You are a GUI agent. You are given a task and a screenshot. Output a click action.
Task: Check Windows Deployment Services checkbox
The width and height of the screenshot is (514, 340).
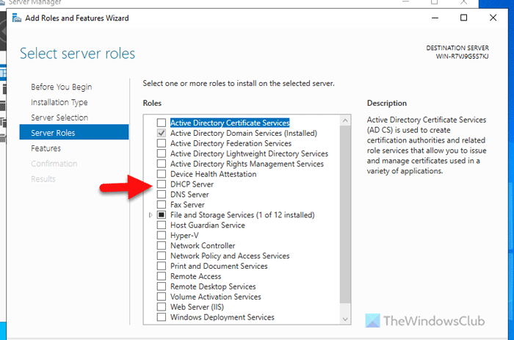(x=162, y=317)
